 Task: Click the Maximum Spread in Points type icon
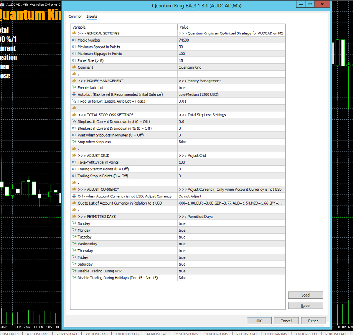point(74,47)
